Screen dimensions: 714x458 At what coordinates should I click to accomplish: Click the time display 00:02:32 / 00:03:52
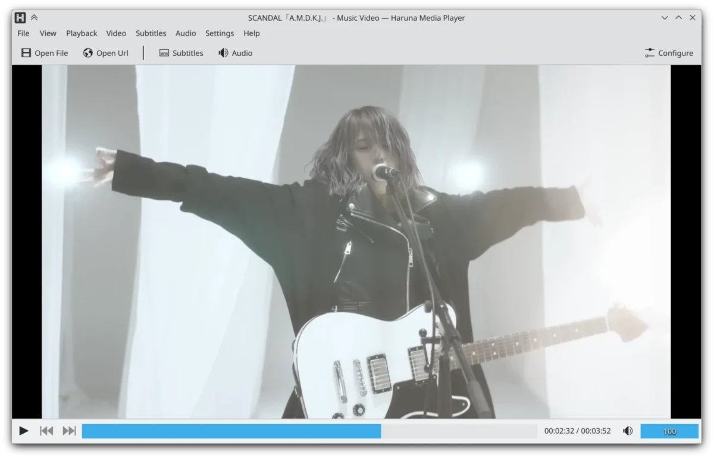point(577,431)
